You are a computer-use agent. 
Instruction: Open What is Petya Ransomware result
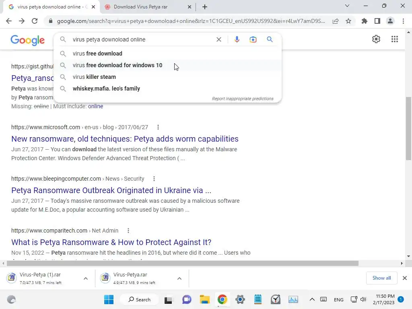(111, 242)
